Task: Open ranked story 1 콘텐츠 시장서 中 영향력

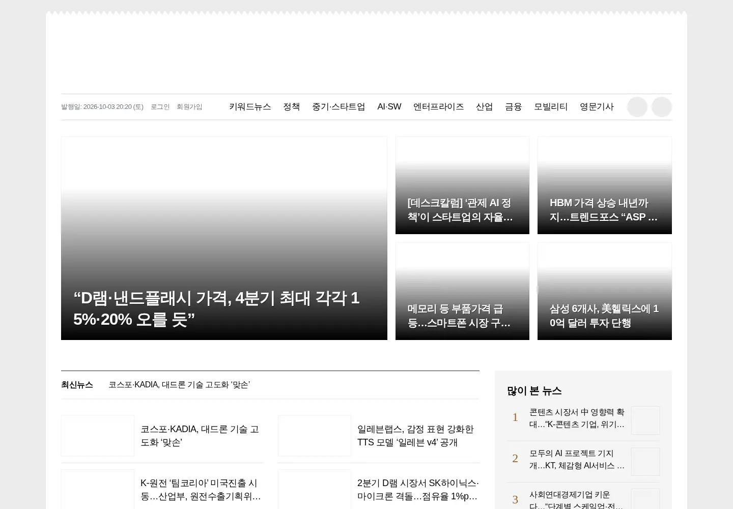Action: pos(577,418)
